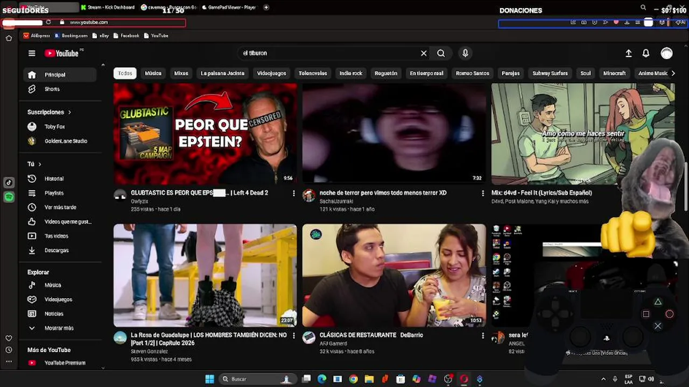Open the account avatar menu
Image resolution: width=689 pixels, height=387 pixels.
point(666,53)
